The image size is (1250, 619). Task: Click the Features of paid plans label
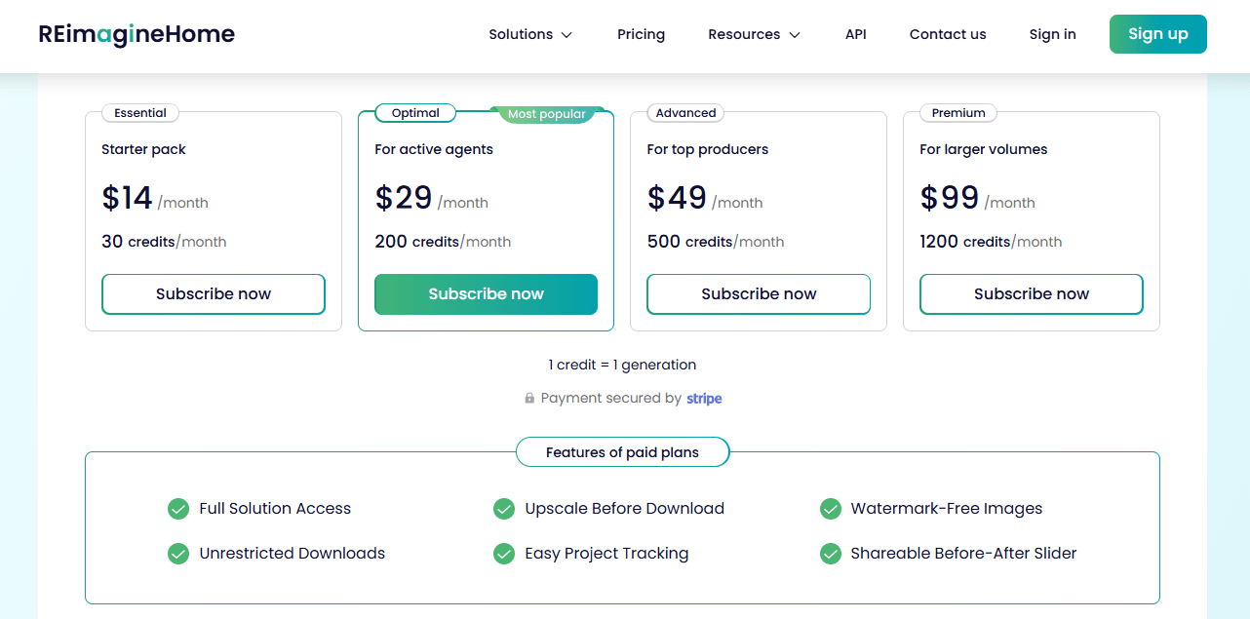tap(622, 451)
